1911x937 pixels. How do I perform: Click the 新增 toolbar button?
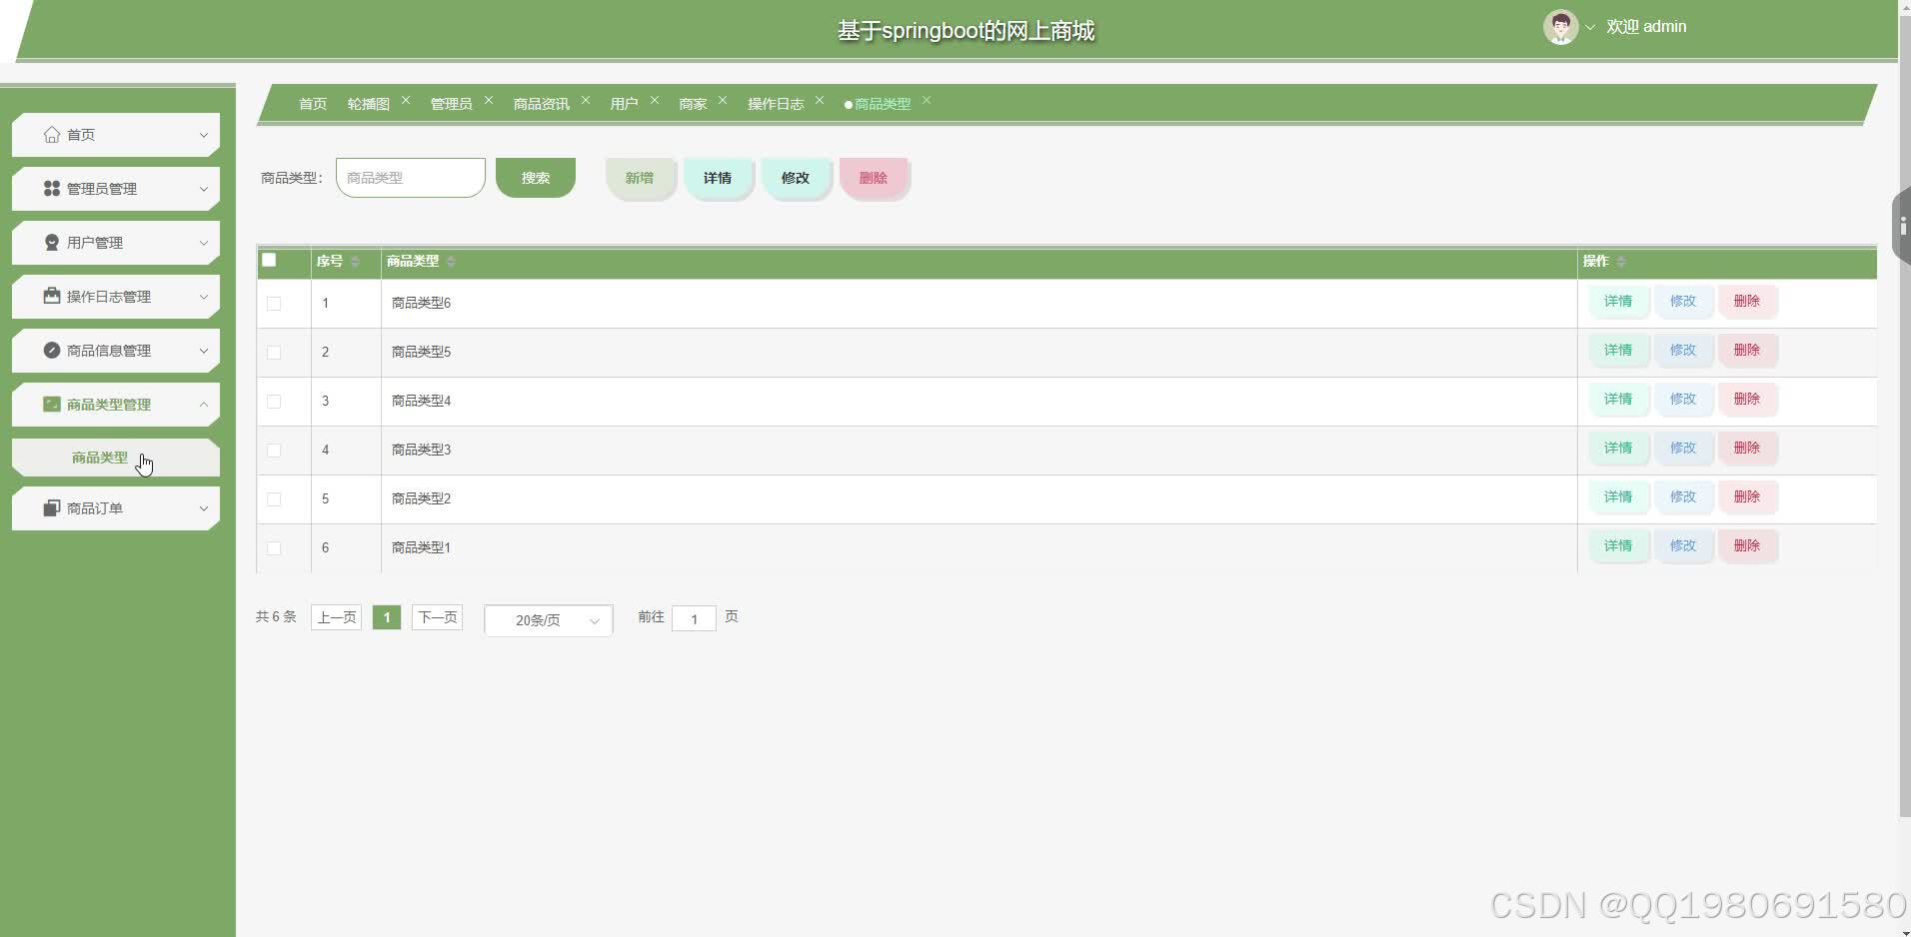[x=640, y=178]
